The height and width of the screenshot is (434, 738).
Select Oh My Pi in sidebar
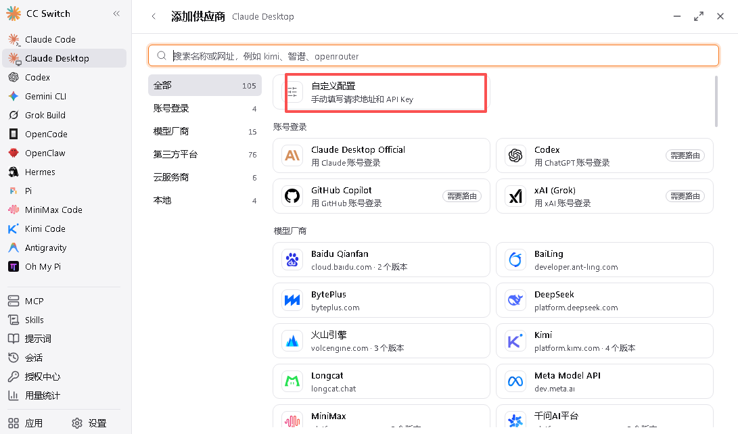64,266
